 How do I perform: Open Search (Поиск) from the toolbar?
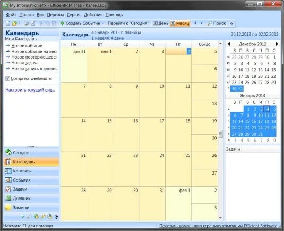217,23
